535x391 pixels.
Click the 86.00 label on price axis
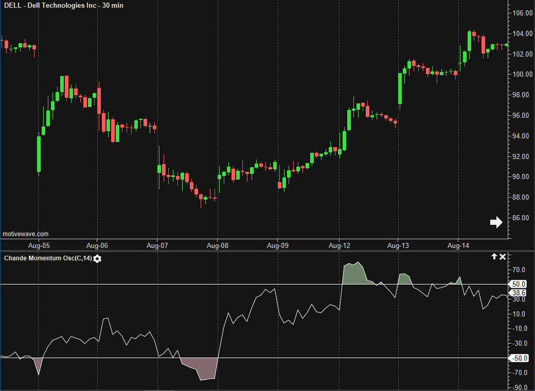(x=521, y=218)
